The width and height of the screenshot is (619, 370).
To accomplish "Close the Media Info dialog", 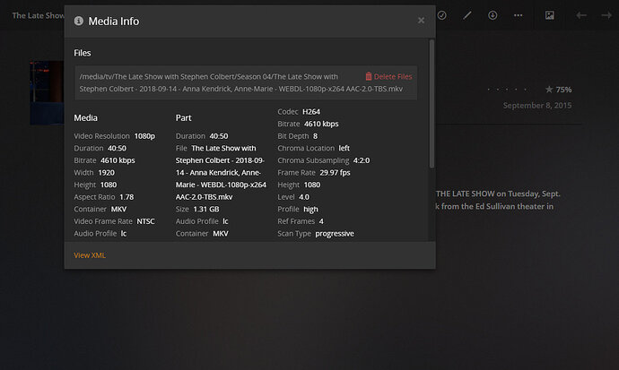I will [422, 21].
